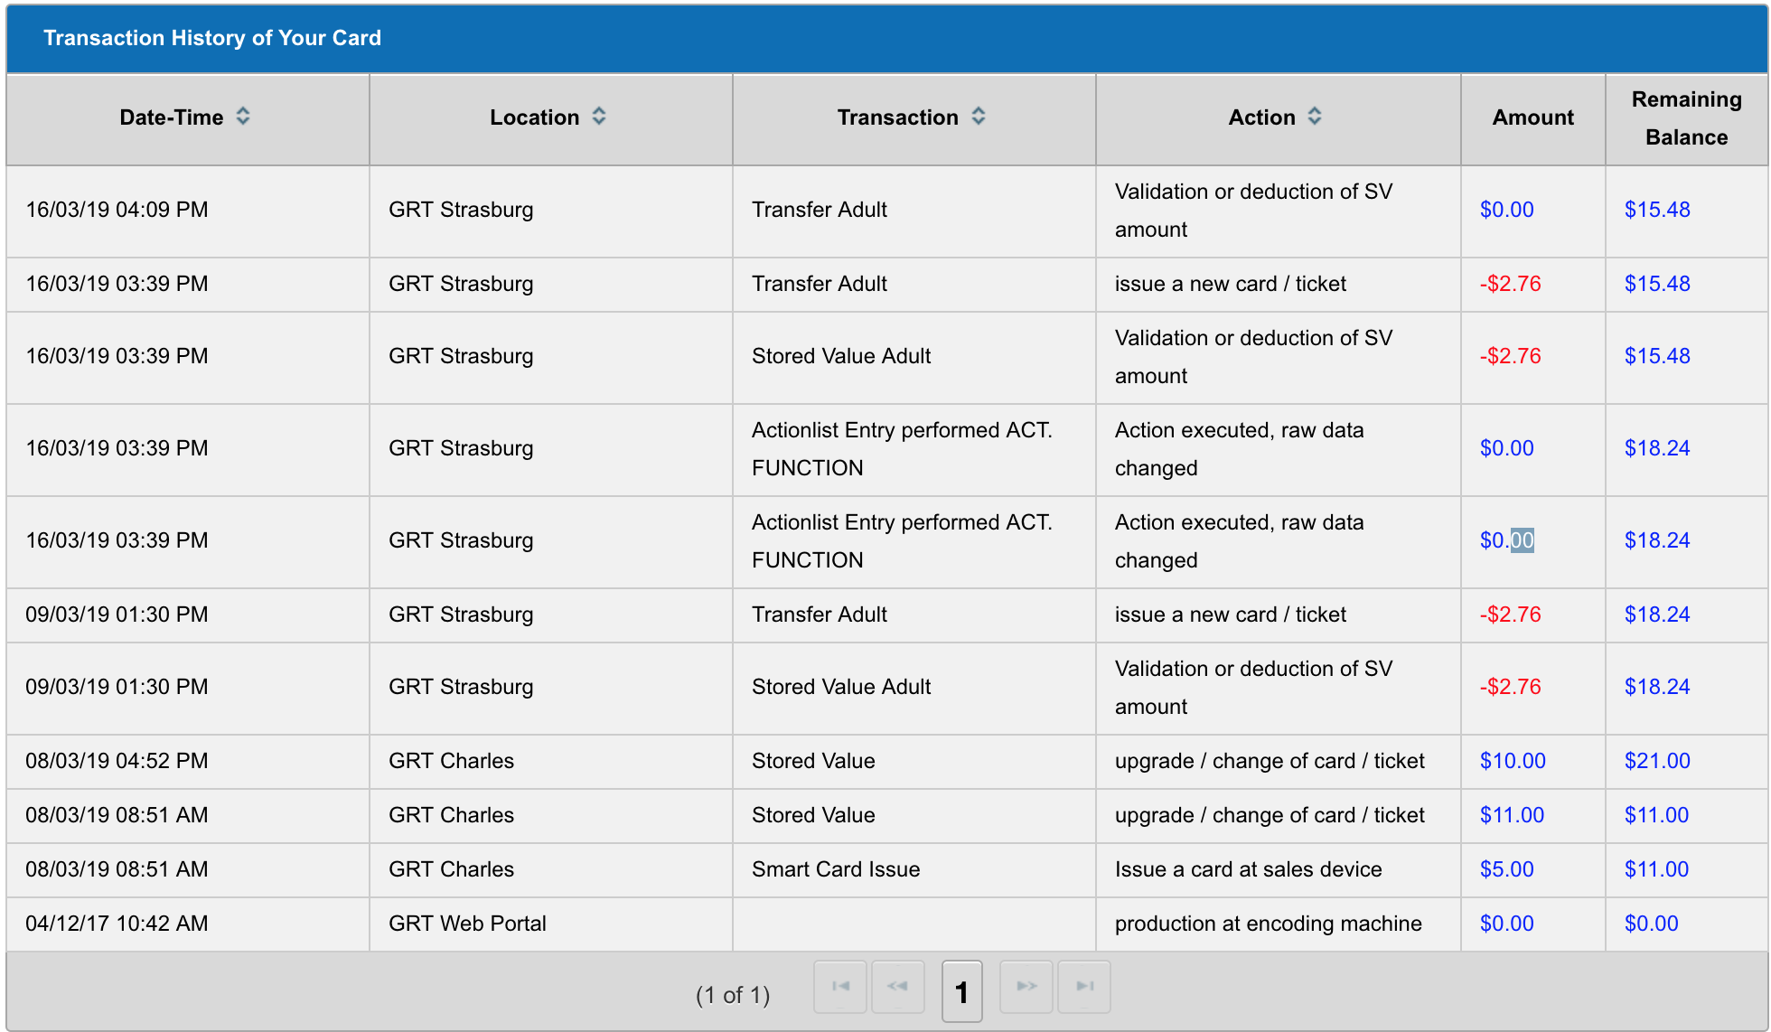The width and height of the screenshot is (1771, 1032).
Task: Click the GRT Web Portal location cell
Action: pyautogui.click(x=467, y=924)
